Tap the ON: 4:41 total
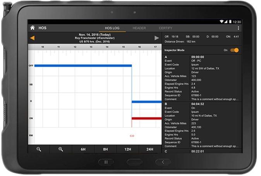 tap(232, 37)
